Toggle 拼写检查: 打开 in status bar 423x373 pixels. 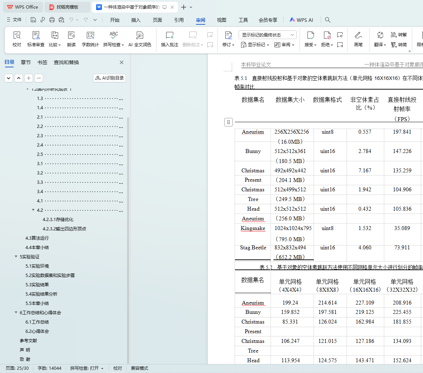pos(87,368)
